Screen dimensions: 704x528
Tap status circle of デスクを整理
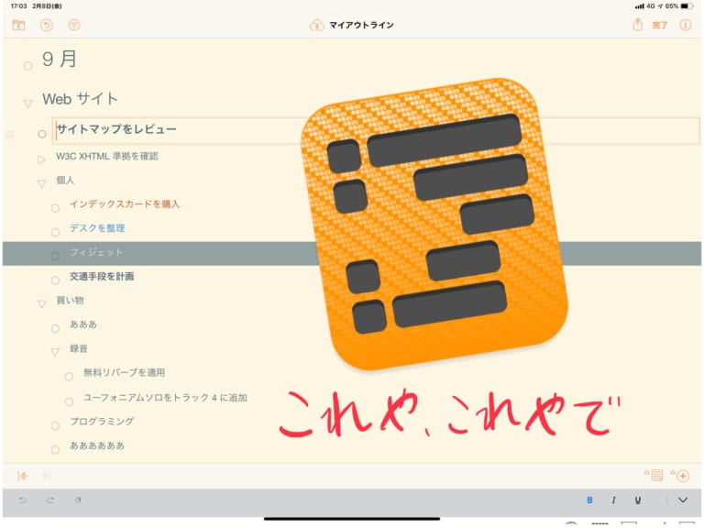55,232
